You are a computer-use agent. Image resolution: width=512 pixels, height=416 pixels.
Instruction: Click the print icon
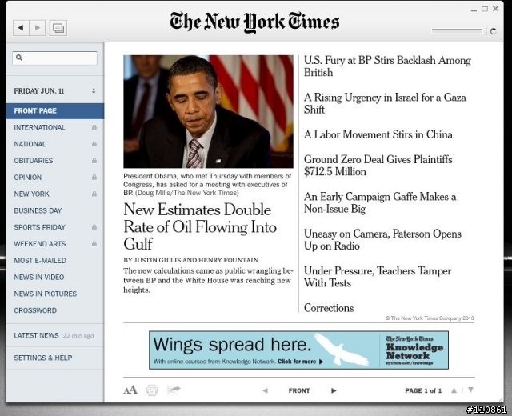pos(152,390)
